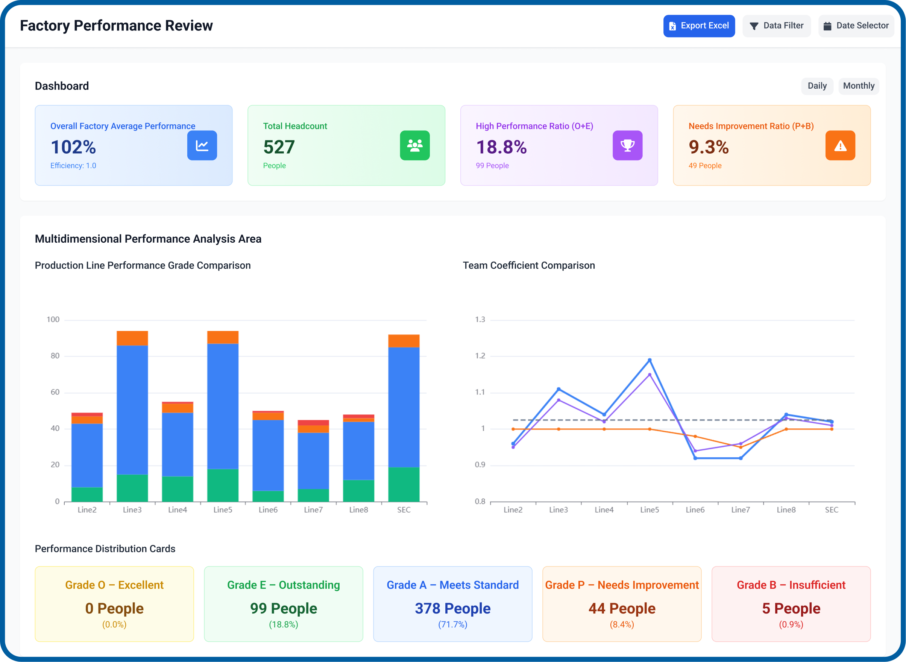Select the Grade A – Meets Standard card
906x662 pixels.
click(452, 604)
